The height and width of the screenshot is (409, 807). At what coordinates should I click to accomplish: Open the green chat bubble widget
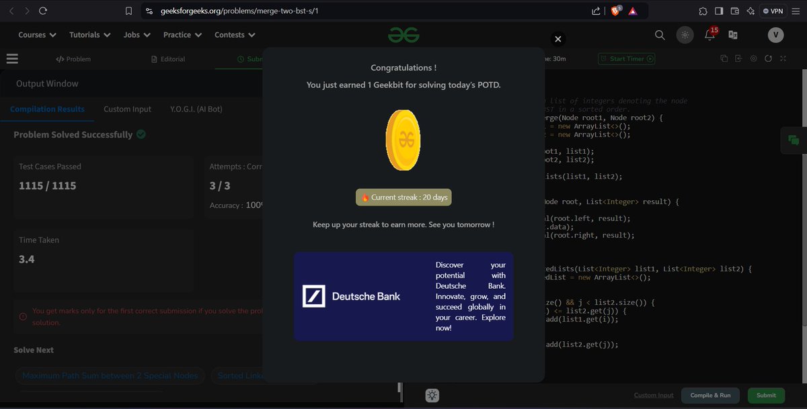pyautogui.click(x=794, y=140)
